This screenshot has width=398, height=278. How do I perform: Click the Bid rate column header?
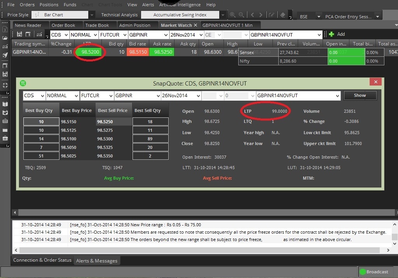coord(138,44)
